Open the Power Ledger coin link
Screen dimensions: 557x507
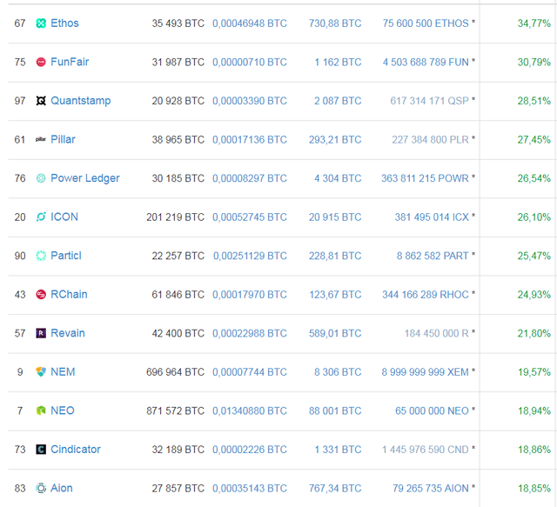click(x=85, y=178)
